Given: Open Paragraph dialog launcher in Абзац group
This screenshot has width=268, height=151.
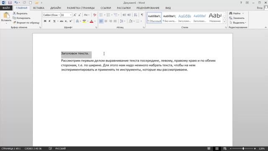Looking at the screenshot, I should click(144, 27).
